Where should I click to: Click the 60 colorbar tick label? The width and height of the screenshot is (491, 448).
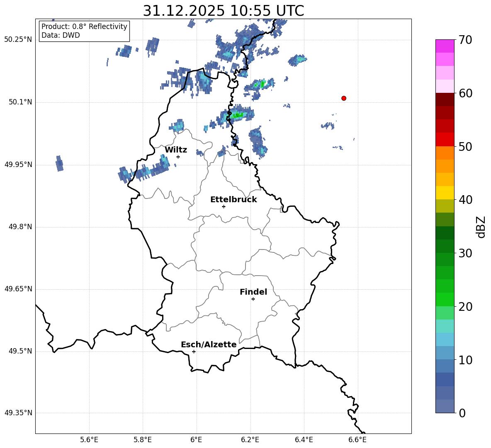click(x=465, y=93)
